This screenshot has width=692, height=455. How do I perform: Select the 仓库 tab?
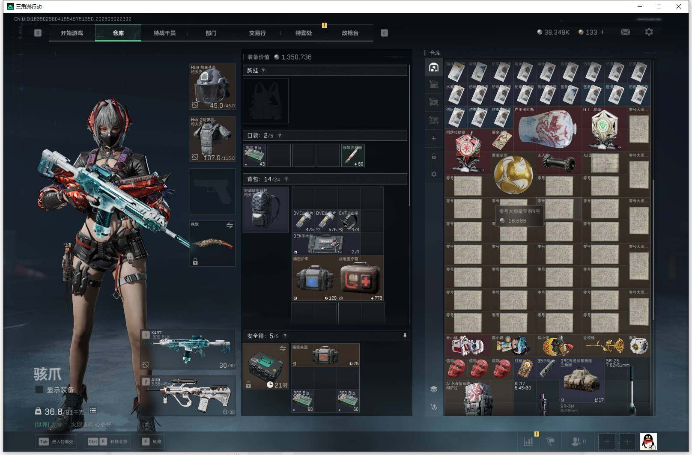click(118, 33)
